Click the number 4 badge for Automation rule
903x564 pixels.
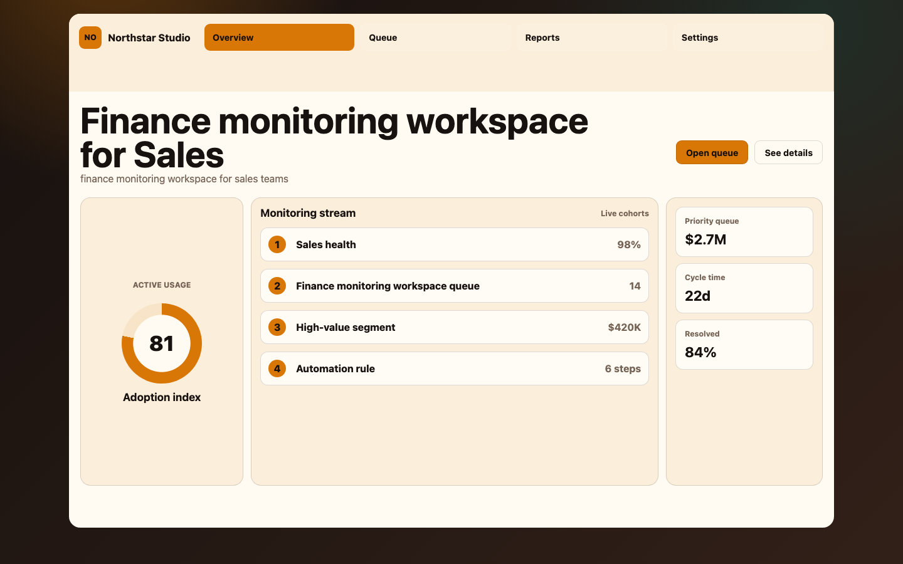[x=277, y=368]
